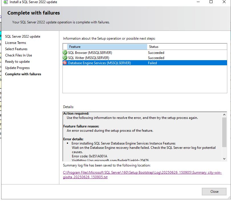Click the SQL Server setup title bar icon

tap(5, 2)
